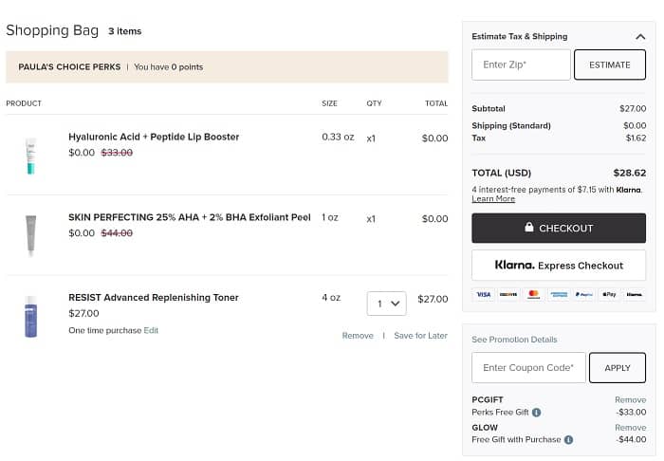The height and width of the screenshot is (461, 664).
Task: Click the Perks Free Gift info icon
Action: (x=537, y=413)
